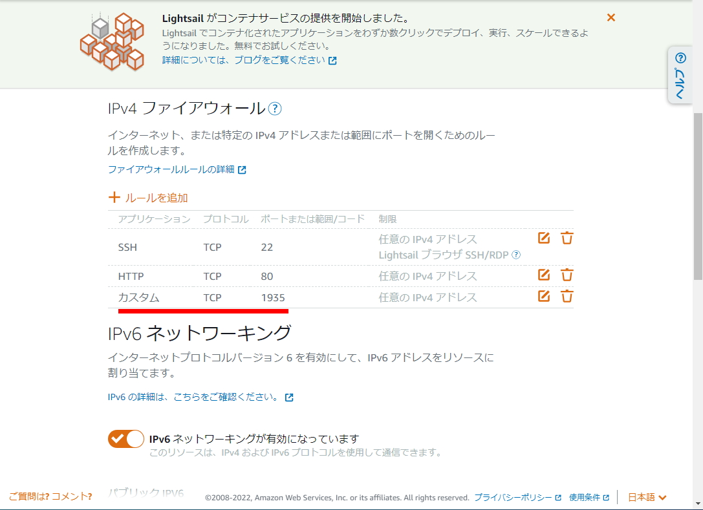
Task: Disable the IPv6 networking toggle
Action: coord(126,439)
